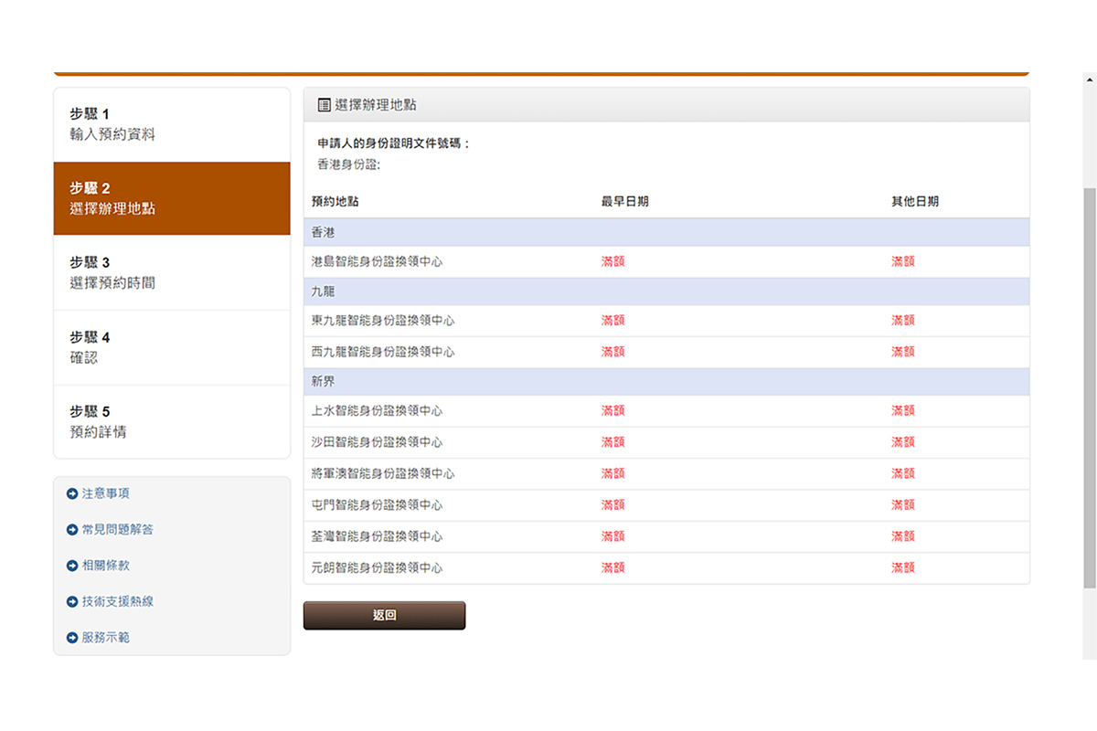
Task: Go to 步驟 5 預約詳情 step
Action: (172, 421)
